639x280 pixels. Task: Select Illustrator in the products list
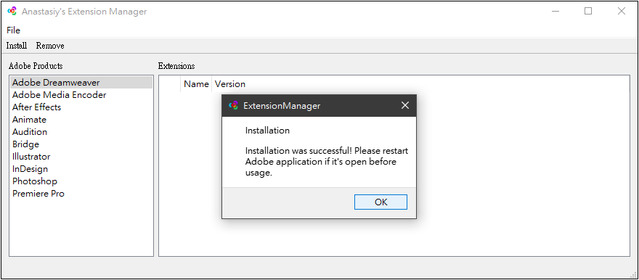pos(81,157)
